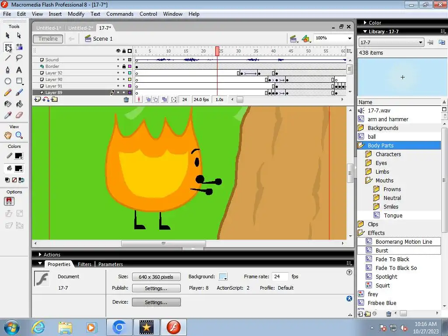
Task: Open properties help question mark
Action: pyautogui.click(x=349, y=273)
